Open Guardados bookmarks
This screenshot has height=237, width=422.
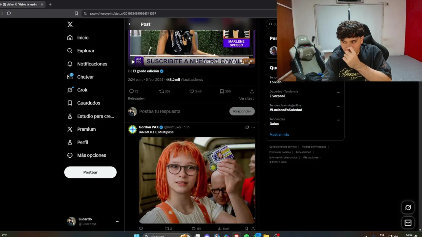(x=83, y=103)
